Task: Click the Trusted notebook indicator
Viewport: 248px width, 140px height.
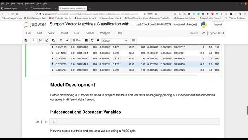Action: coord(194,33)
